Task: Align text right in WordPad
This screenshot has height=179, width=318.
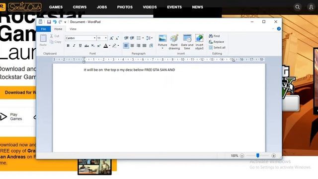Action: pos(138,46)
